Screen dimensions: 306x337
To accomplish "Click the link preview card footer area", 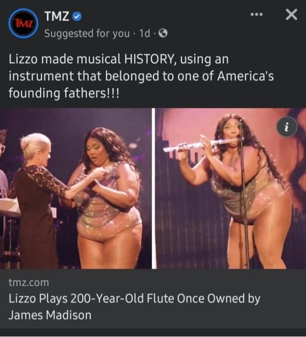I will point(153,299).
